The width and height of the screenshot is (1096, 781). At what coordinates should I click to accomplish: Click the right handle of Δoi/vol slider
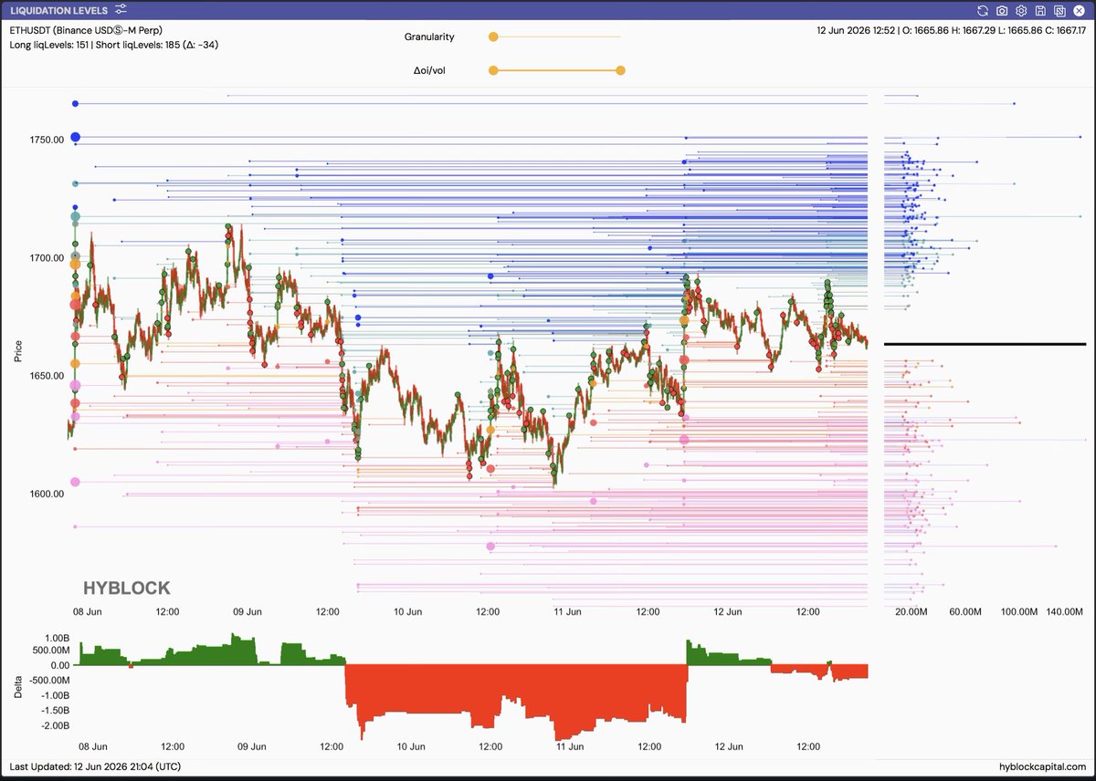pyautogui.click(x=620, y=70)
